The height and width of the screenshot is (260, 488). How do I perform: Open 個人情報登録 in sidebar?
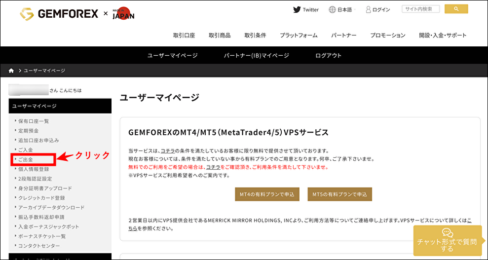click(x=34, y=169)
